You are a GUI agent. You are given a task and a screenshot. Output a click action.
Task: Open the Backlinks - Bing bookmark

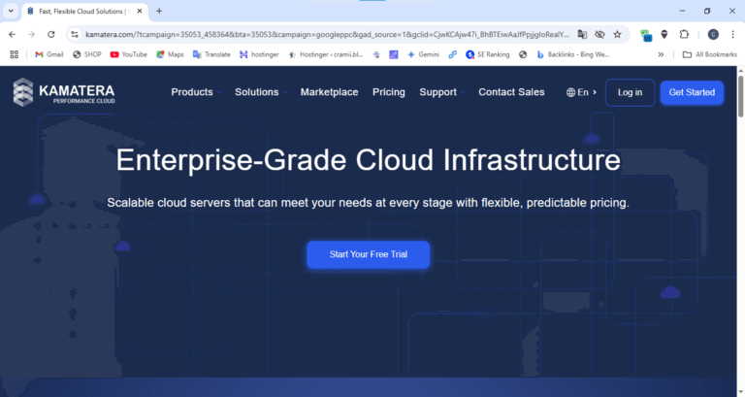tap(573, 54)
